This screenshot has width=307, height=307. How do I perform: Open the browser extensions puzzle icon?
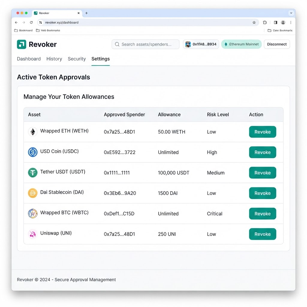click(265, 22)
